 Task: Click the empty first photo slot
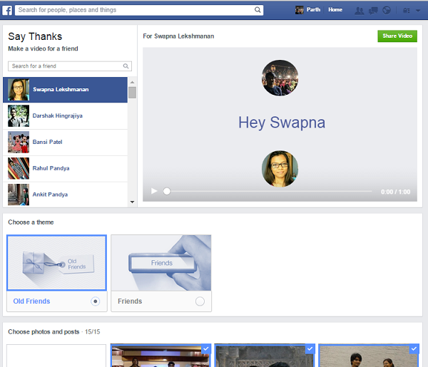click(56, 356)
